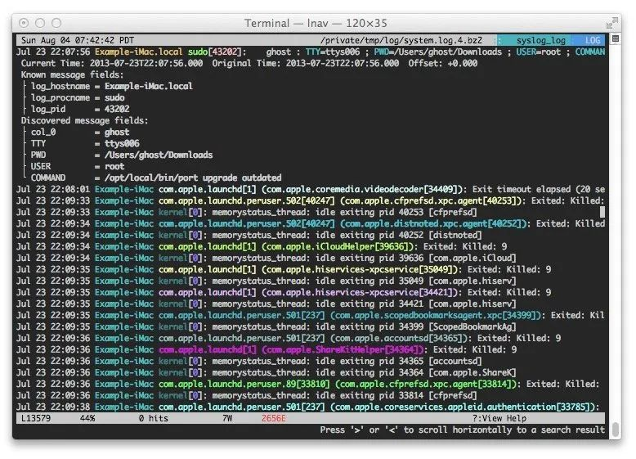This screenshot has width=636, height=459.
Task: Click the peruser.89[33810] cfprefsd log line
Action: point(308,384)
